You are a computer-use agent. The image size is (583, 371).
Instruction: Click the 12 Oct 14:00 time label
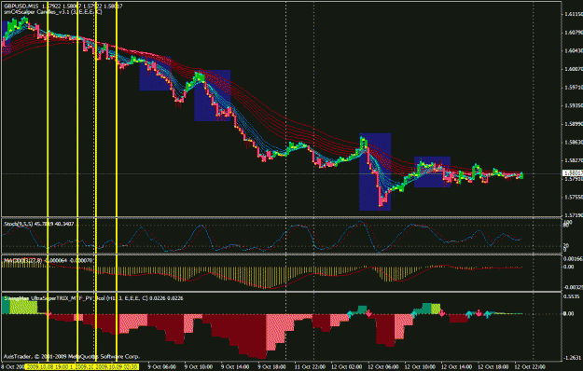point(456,367)
